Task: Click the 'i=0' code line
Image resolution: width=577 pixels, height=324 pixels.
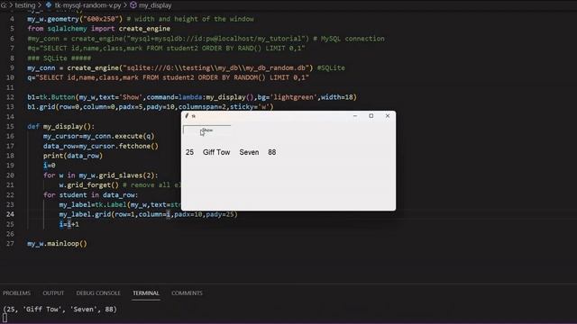Action: [x=50, y=166]
